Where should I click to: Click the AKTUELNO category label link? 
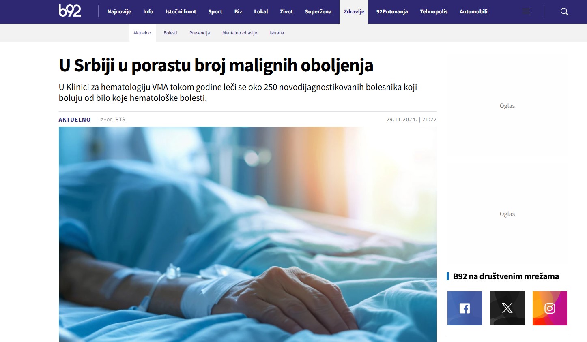point(75,120)
